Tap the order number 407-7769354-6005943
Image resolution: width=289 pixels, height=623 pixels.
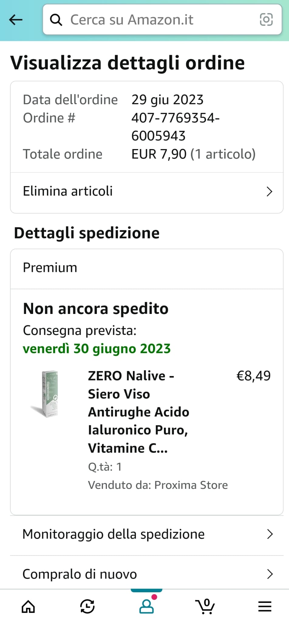click(x=175, y=127)
